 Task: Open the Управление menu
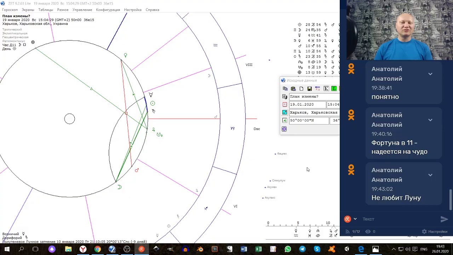pos(82,10)
